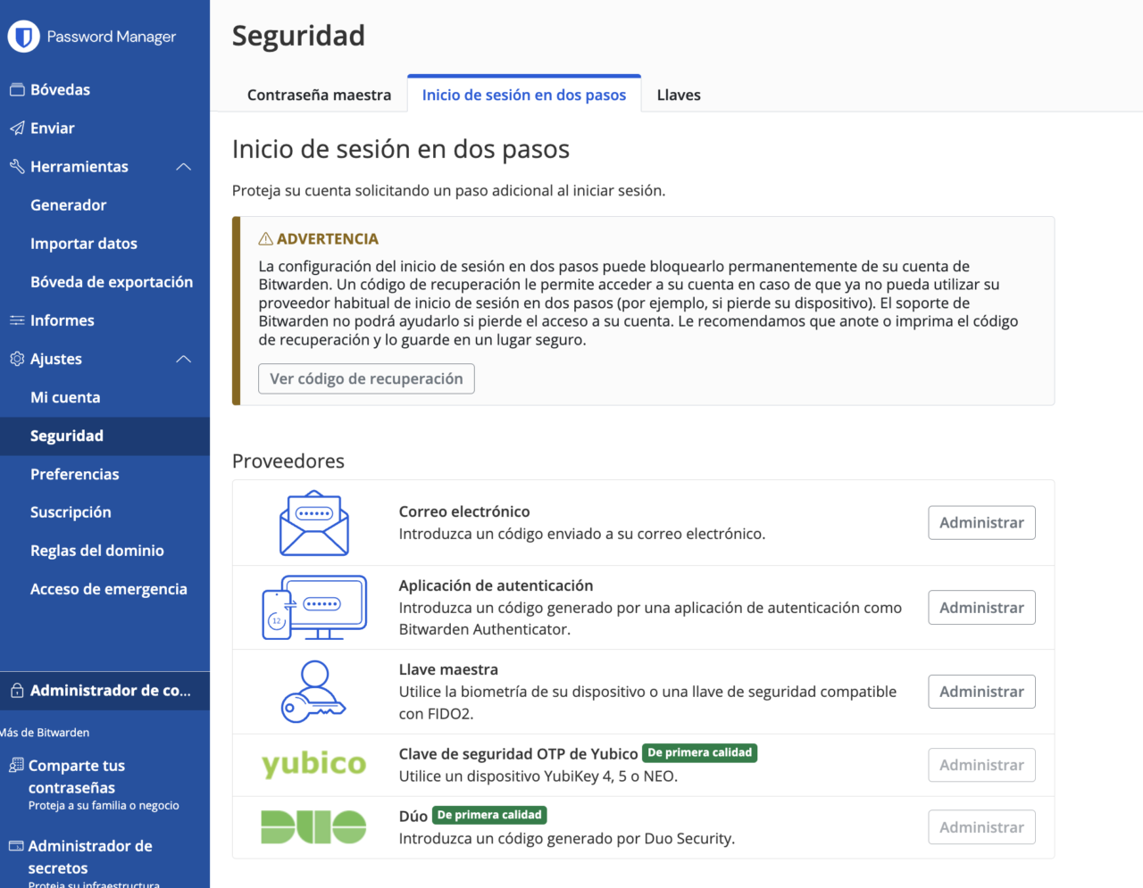Select the Llave maestra key icon
The image size is (1143, 888).
pyautogui.click(x=313, y=692)
